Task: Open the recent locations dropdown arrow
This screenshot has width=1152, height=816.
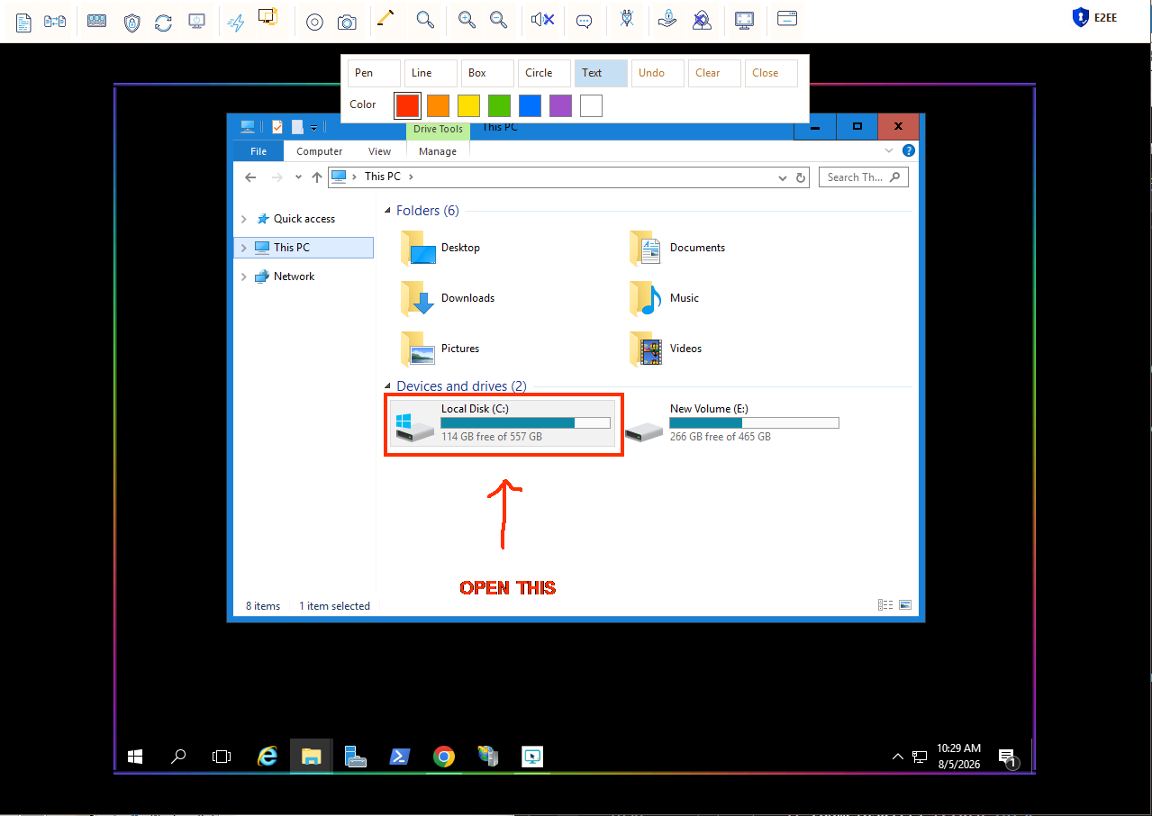Action: [x=299, y=177]
